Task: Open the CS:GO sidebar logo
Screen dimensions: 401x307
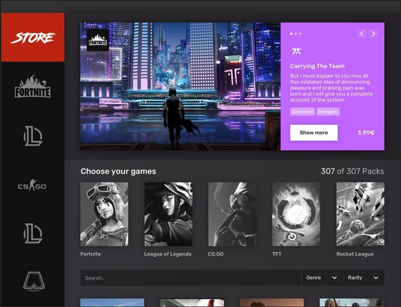Action: (x=32, y=185)
